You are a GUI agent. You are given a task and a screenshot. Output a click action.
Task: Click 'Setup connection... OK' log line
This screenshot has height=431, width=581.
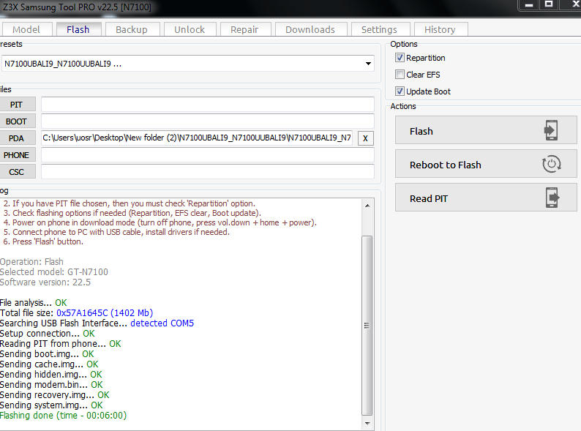pos(48,334)
